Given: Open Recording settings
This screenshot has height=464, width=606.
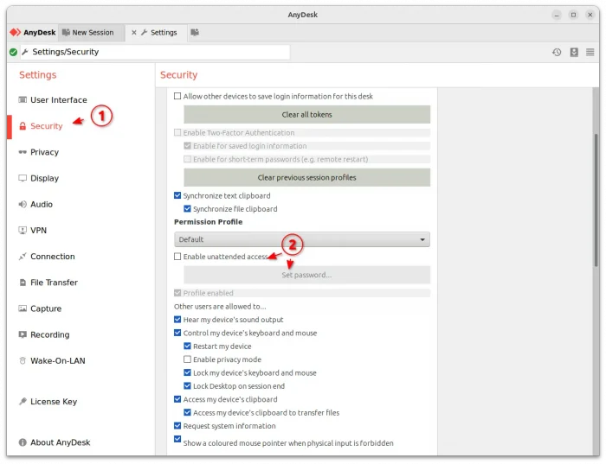Looking at the screenshot, I should (50, 334).
